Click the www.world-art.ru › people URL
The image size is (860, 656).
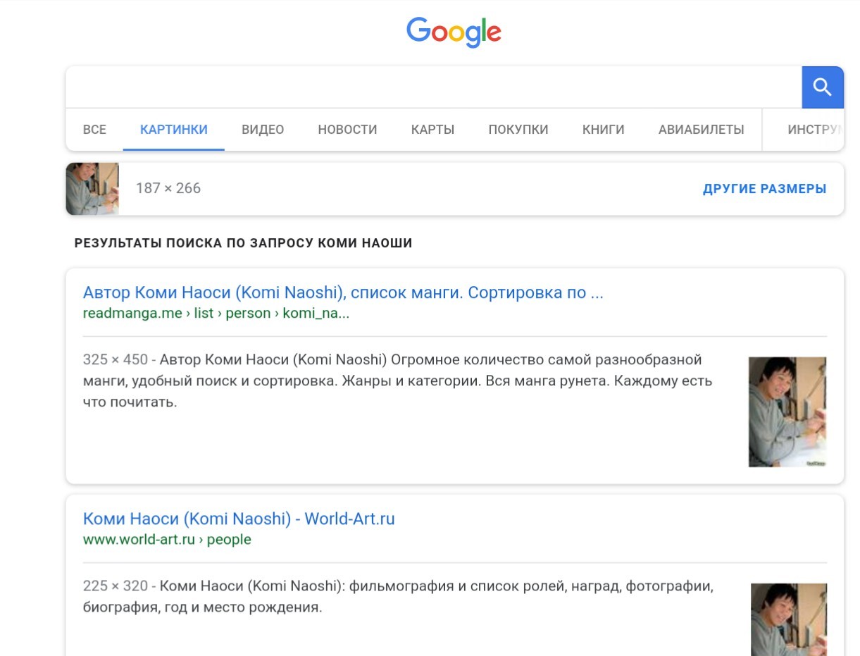tap(167, 540)
